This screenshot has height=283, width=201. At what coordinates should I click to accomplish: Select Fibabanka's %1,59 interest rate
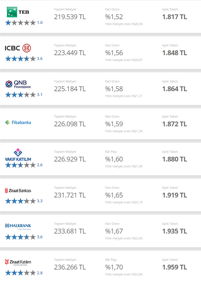click(x=114, y=124)
